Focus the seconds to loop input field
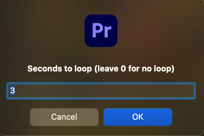The width and height of the screenshot is (204, 136). click(x=101, y=91)
